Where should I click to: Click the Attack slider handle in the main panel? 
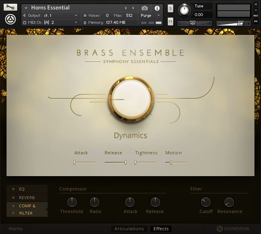(x=74, y=162)
